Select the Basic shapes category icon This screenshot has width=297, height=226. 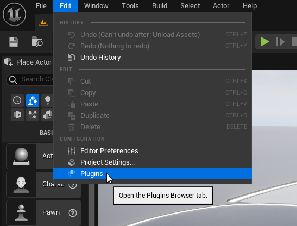33,101
